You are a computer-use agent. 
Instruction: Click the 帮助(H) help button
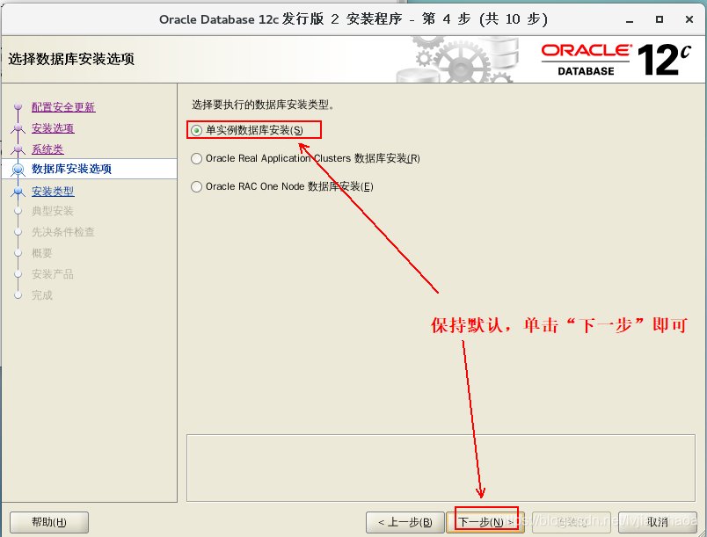pos(48,522)
